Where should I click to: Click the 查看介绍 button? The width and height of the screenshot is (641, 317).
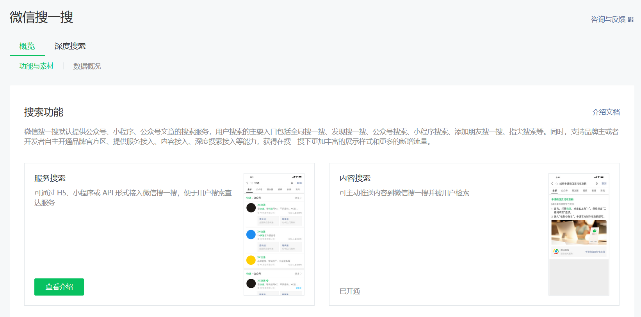pos(59,287)
